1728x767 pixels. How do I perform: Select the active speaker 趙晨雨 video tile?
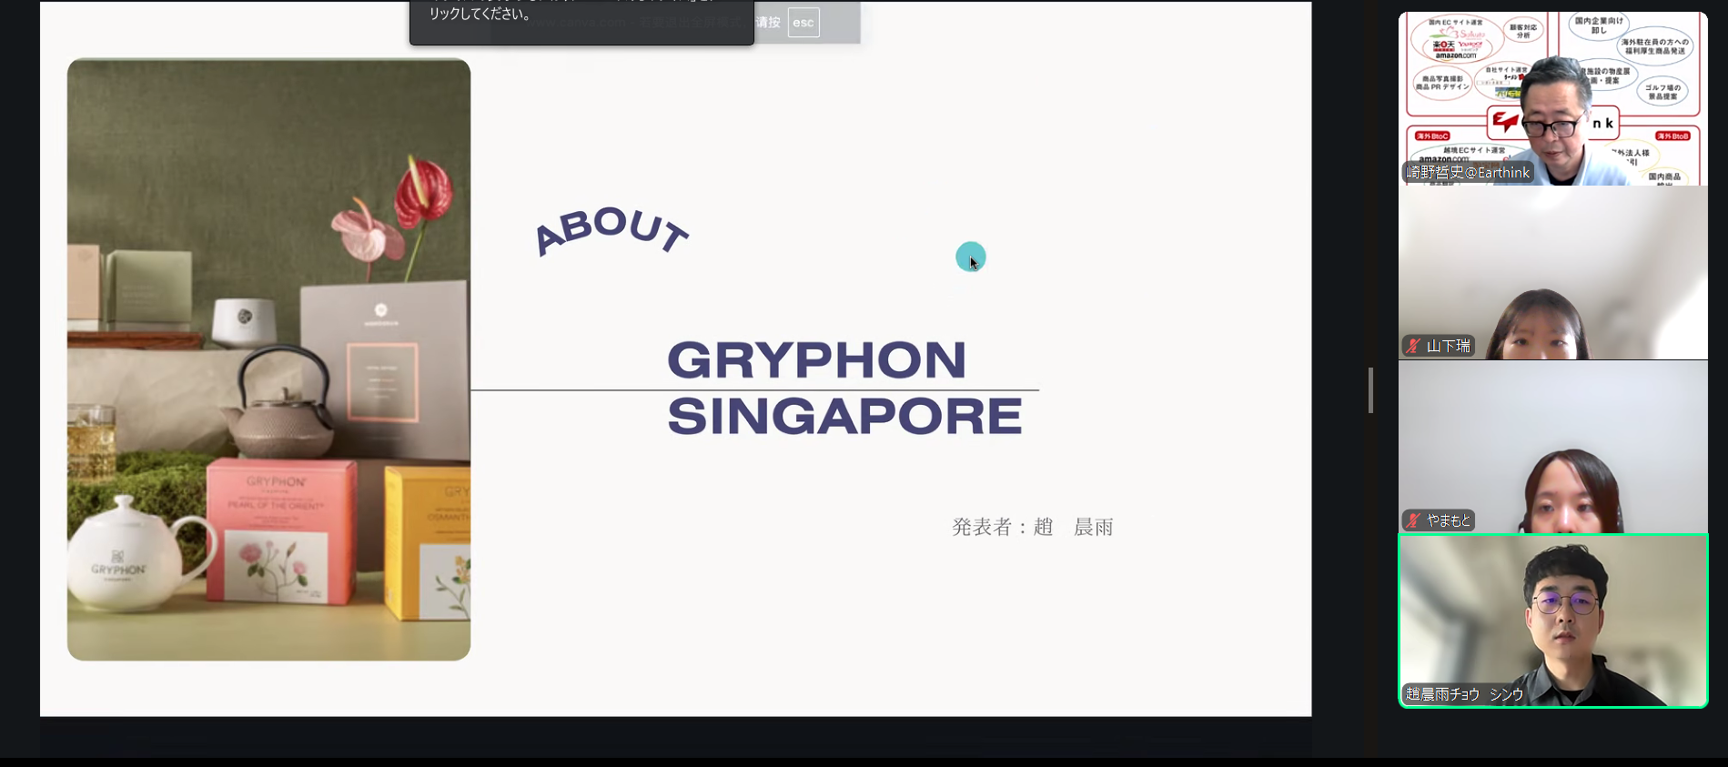(1552, 619)
